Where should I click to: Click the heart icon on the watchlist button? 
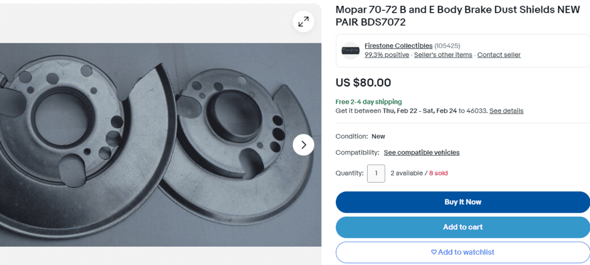(434, 252)
